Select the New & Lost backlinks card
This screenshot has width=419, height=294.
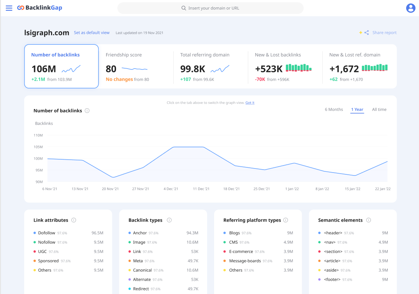click(x=285, y=66)
